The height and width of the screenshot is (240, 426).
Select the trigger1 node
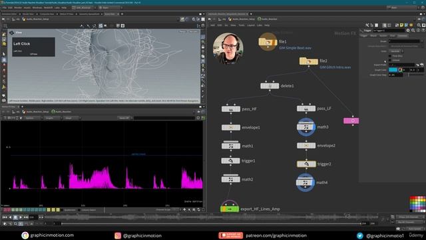(x=231, y=161)
